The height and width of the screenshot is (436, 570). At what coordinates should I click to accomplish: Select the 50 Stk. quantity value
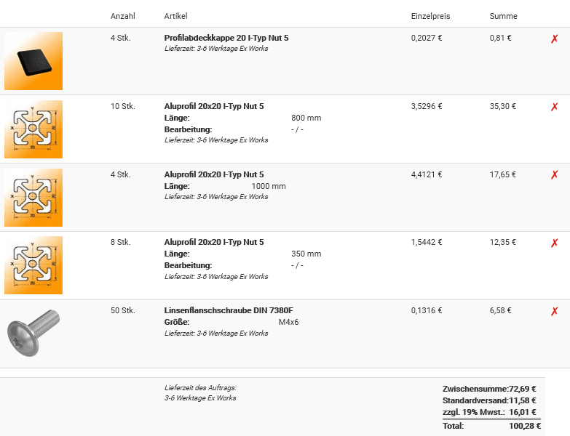(x=123, y=310)
